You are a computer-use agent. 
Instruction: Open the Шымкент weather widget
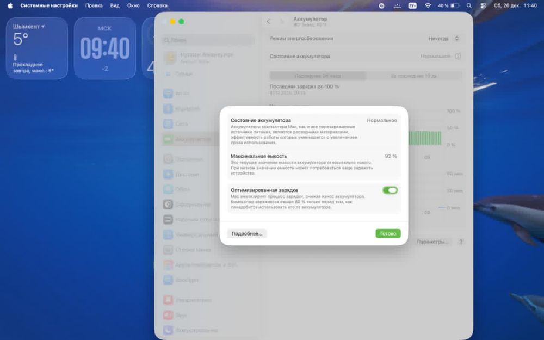pos(37,48)
